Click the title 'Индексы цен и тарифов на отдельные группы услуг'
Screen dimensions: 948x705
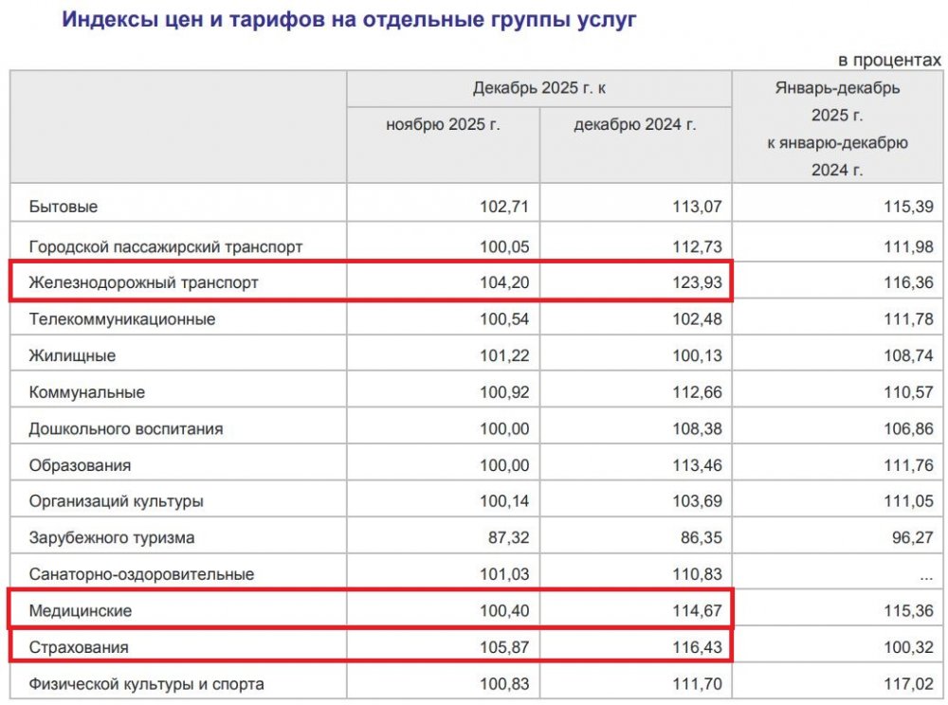[350, 19]
